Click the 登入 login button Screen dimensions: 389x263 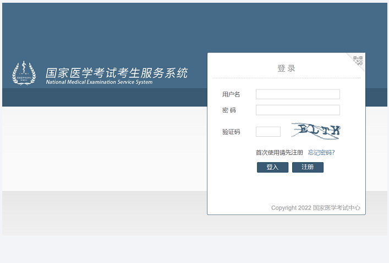273,167
